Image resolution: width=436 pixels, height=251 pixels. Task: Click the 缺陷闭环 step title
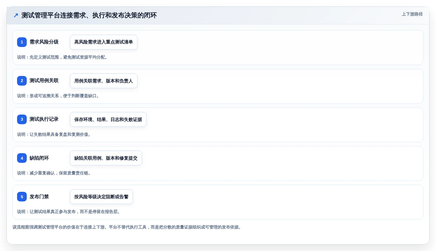[x=39, y=158]
